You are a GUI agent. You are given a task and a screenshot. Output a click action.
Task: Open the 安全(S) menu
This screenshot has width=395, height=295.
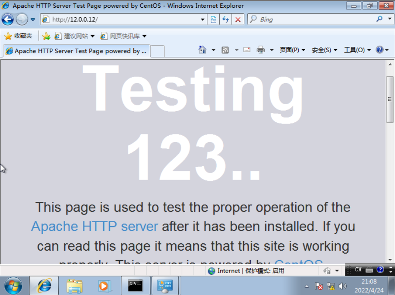[x=325, y=50]
